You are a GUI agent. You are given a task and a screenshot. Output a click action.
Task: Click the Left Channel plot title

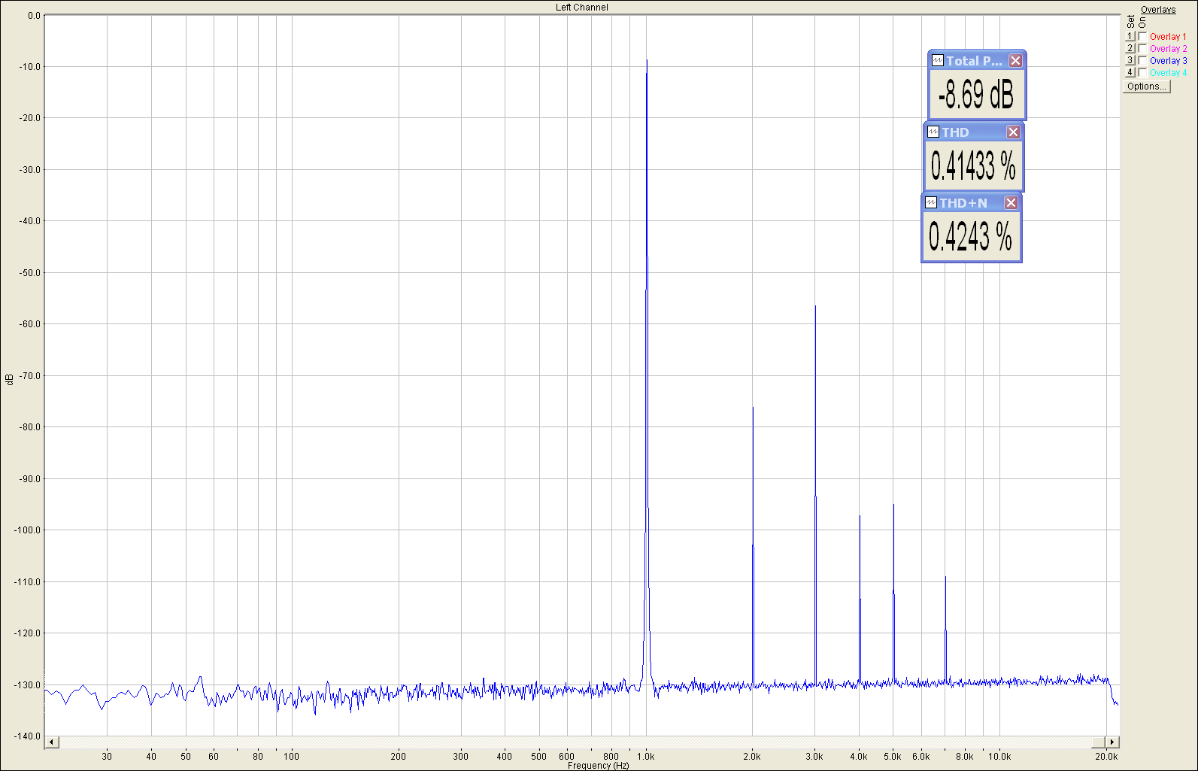582,8
